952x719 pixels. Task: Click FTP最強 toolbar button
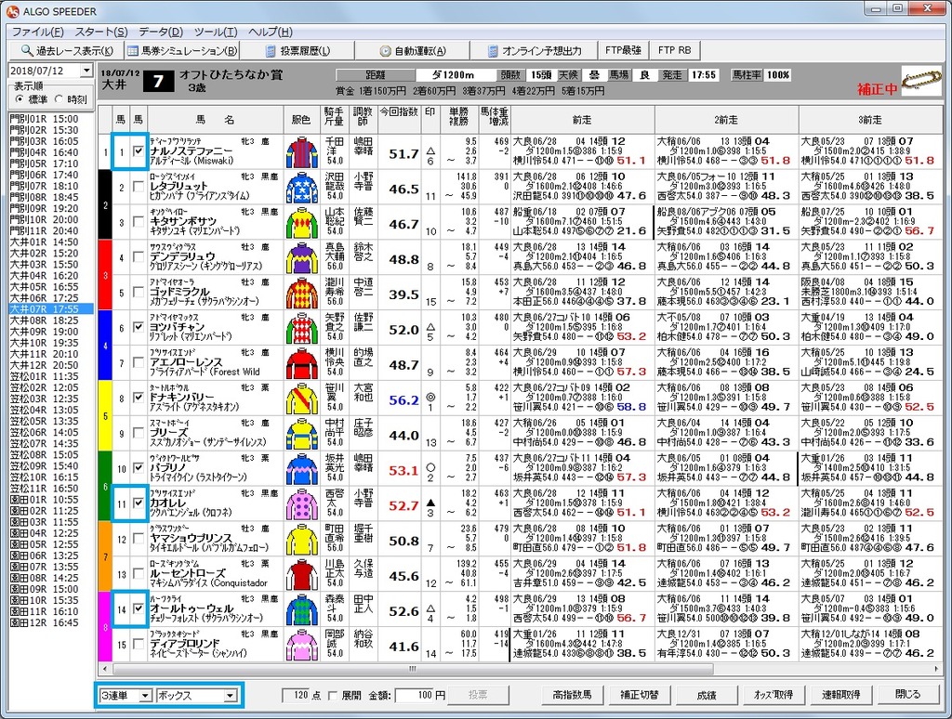623,50
